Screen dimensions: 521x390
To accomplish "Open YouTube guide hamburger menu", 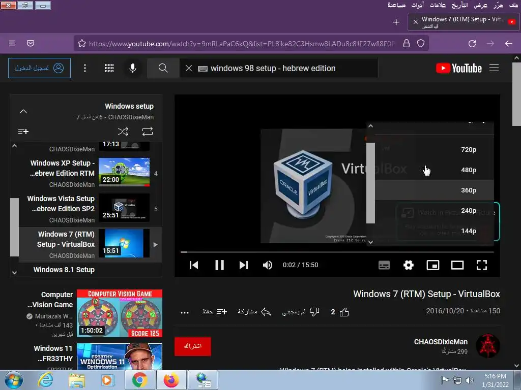I will (494, 68).
